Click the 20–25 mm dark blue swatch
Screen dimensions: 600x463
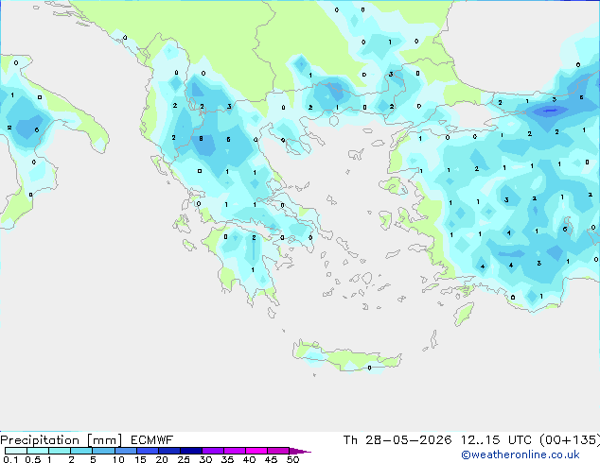point(169,451)
